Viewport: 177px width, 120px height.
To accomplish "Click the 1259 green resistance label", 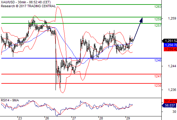I will click(x=158, y=19).
